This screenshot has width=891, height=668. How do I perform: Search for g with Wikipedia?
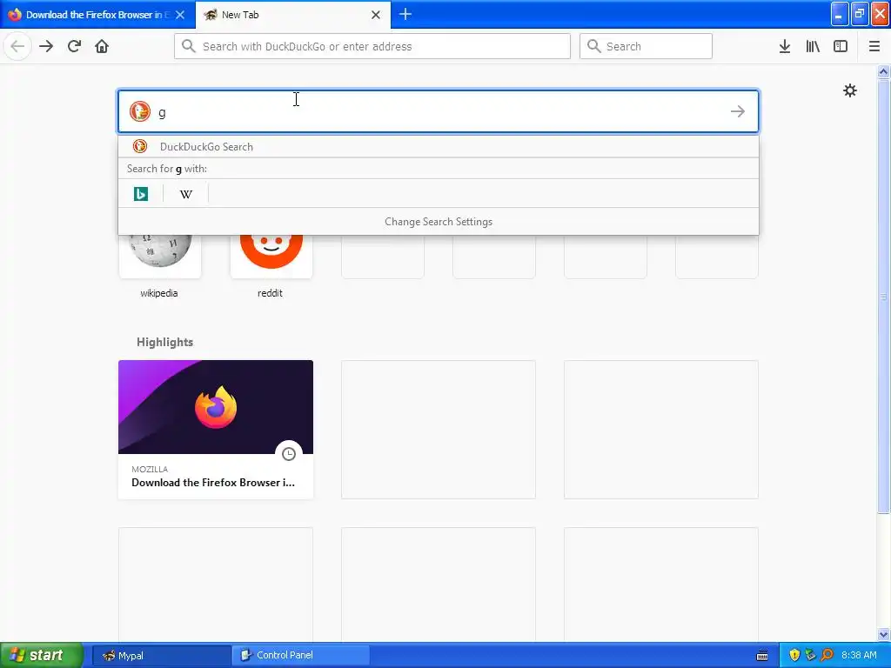[186, 194]
